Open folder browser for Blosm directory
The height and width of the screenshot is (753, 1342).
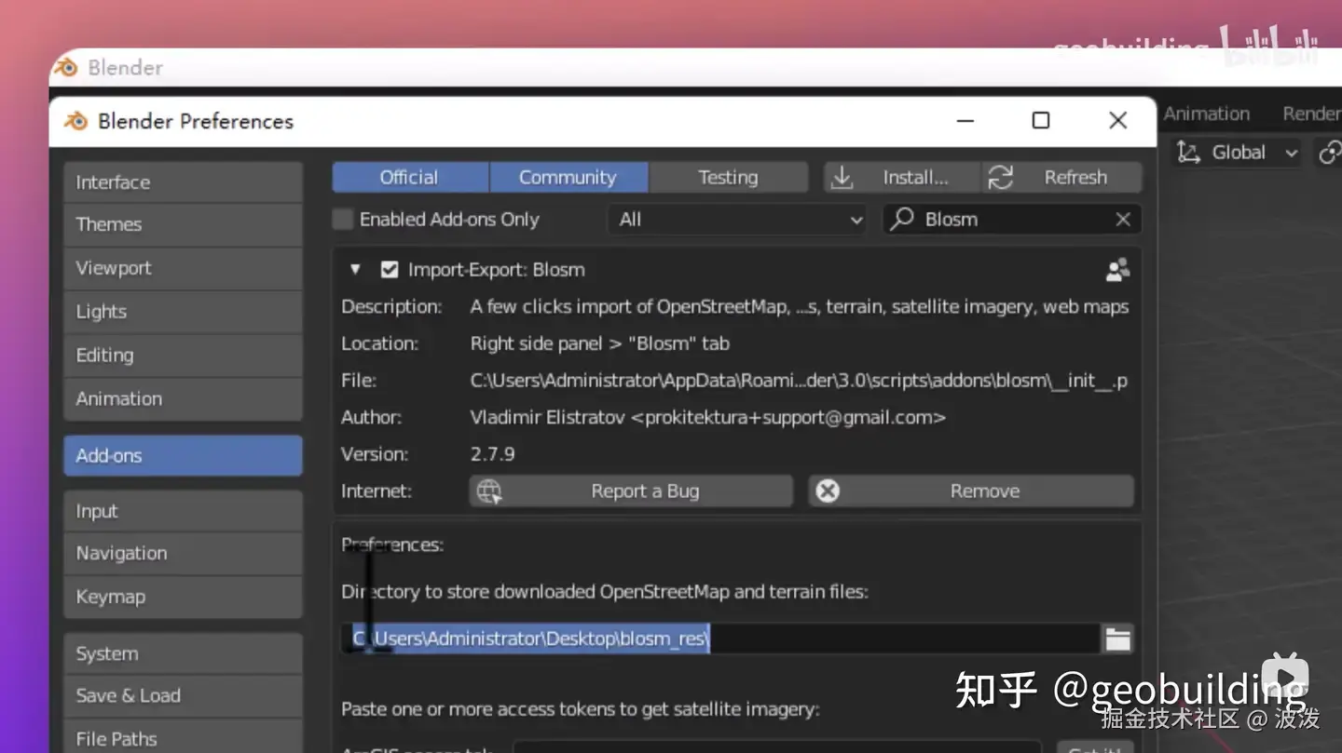(x=1117, y=639)
